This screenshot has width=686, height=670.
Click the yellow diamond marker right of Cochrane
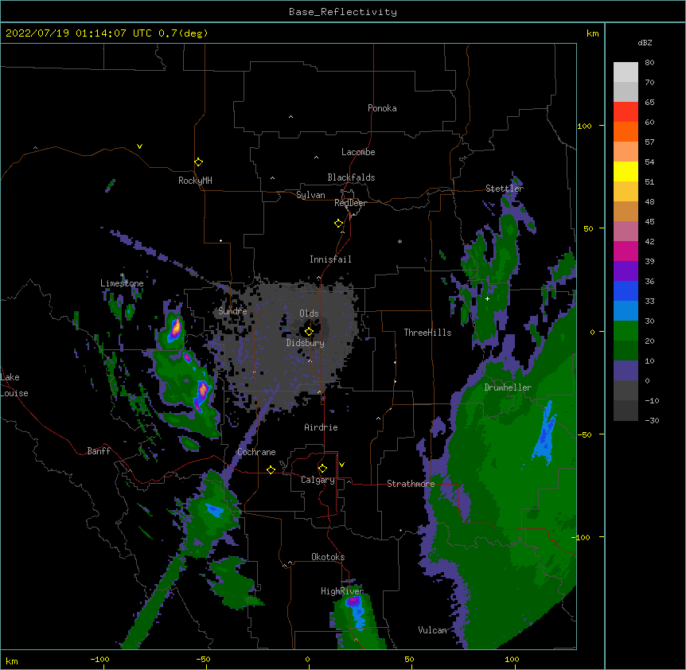(271, 469)
